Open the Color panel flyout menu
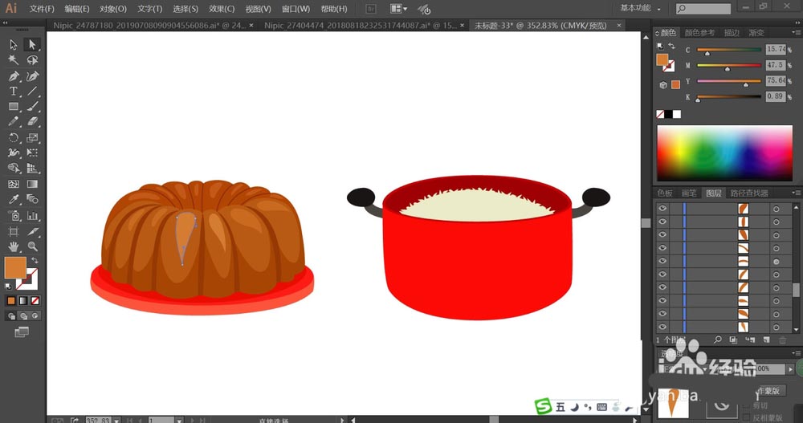This screenshot has width=803, height=423. (x=797, y=32)
